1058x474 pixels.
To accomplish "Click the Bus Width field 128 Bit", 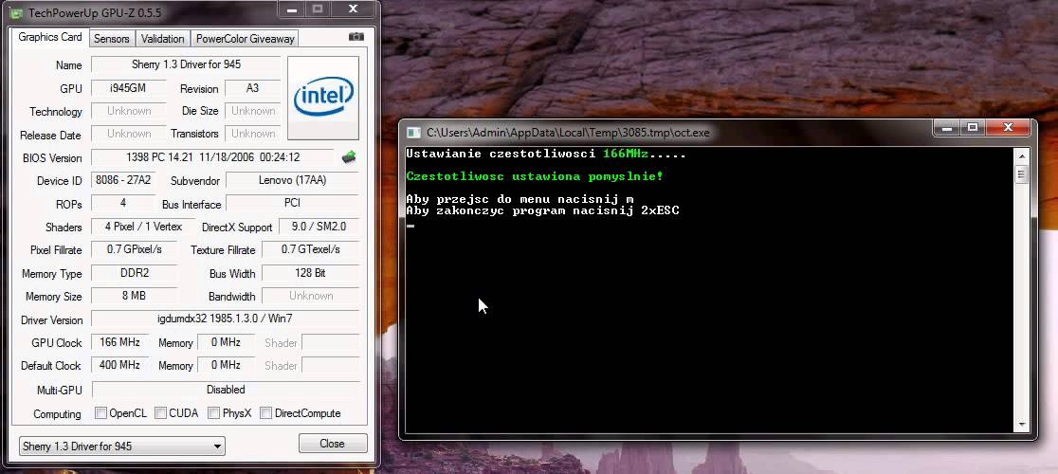I will 310,273.
